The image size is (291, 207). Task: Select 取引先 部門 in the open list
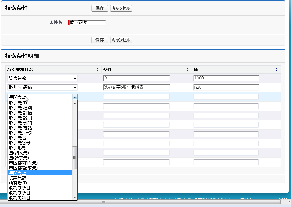tap(40, 123)
